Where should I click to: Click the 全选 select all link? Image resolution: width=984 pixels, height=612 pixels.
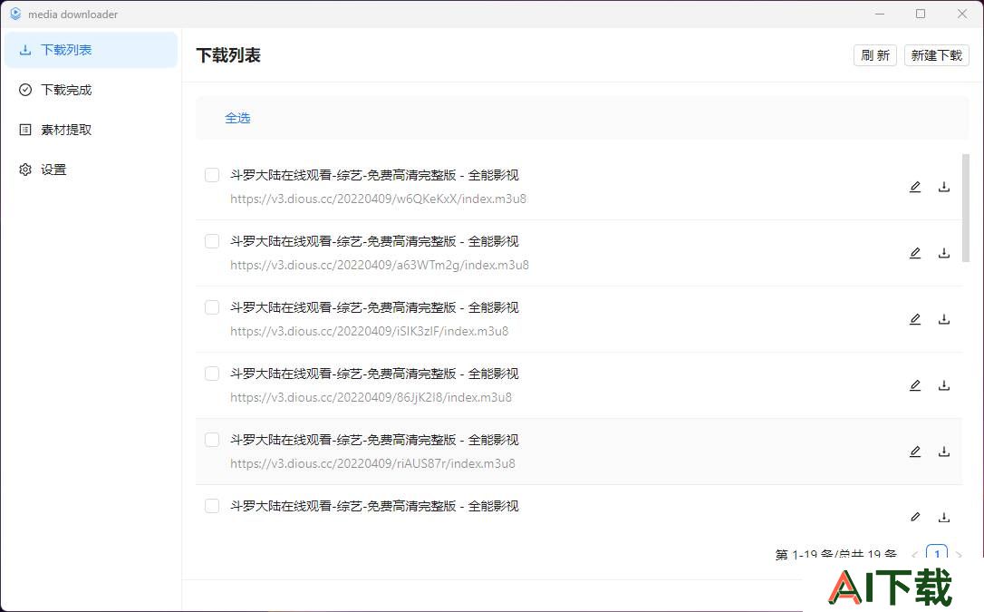pos(237,118)
